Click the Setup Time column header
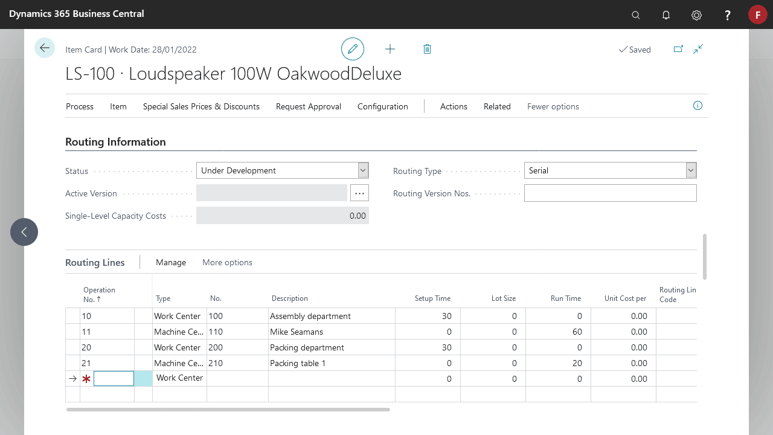 (432, 298)
